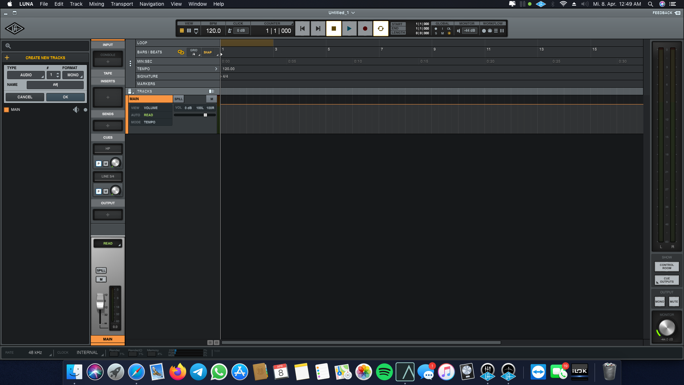Click the CANCEL button
The height and width of the screenshot is (385, 684).
click(x=25, y=97)
